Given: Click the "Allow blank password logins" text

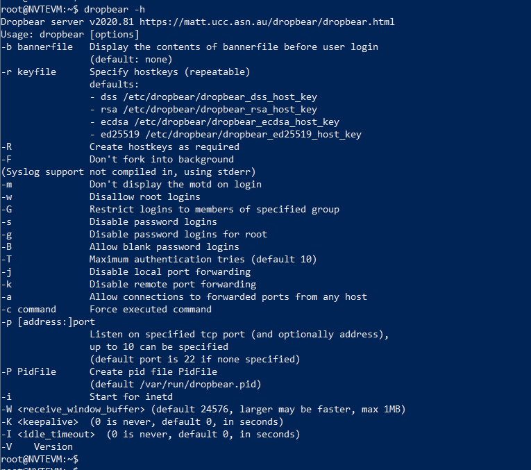Looking at the screenshot, I should (165, 246).
